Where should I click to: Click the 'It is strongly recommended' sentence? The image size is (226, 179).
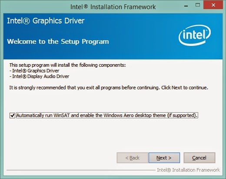[x=84, y=88]
